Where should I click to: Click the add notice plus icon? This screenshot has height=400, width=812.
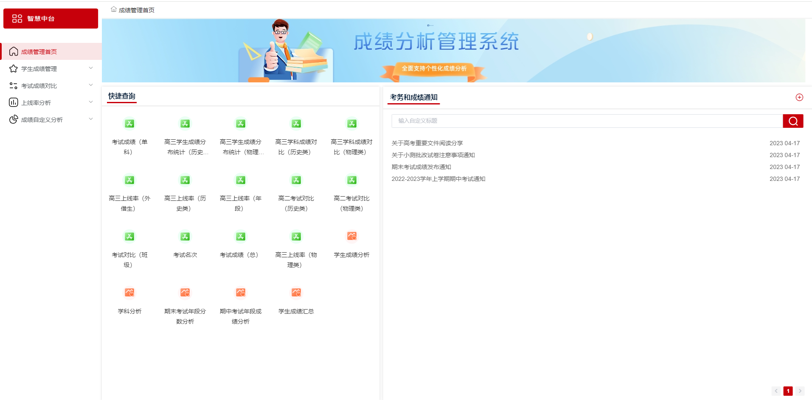799,97
